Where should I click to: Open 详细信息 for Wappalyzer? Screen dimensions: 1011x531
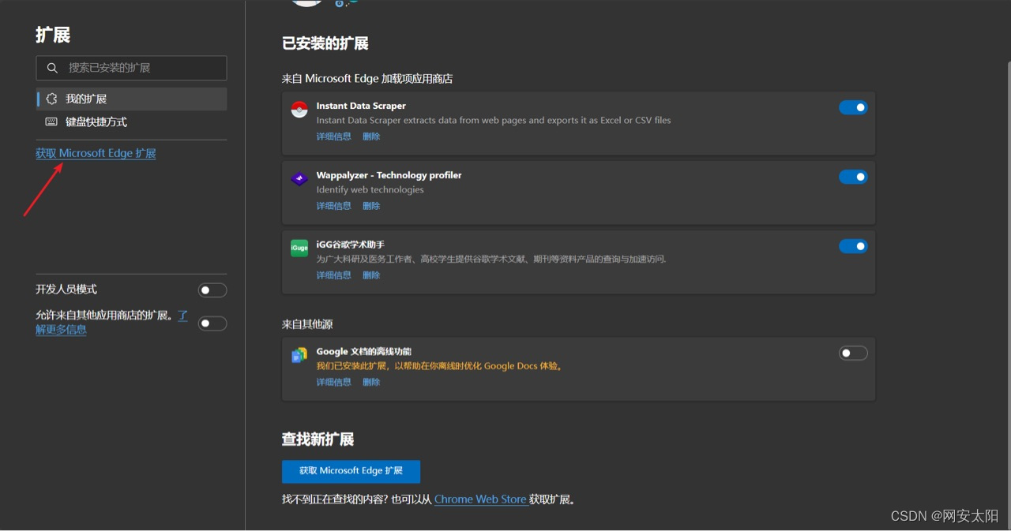(x=334, y=206)
